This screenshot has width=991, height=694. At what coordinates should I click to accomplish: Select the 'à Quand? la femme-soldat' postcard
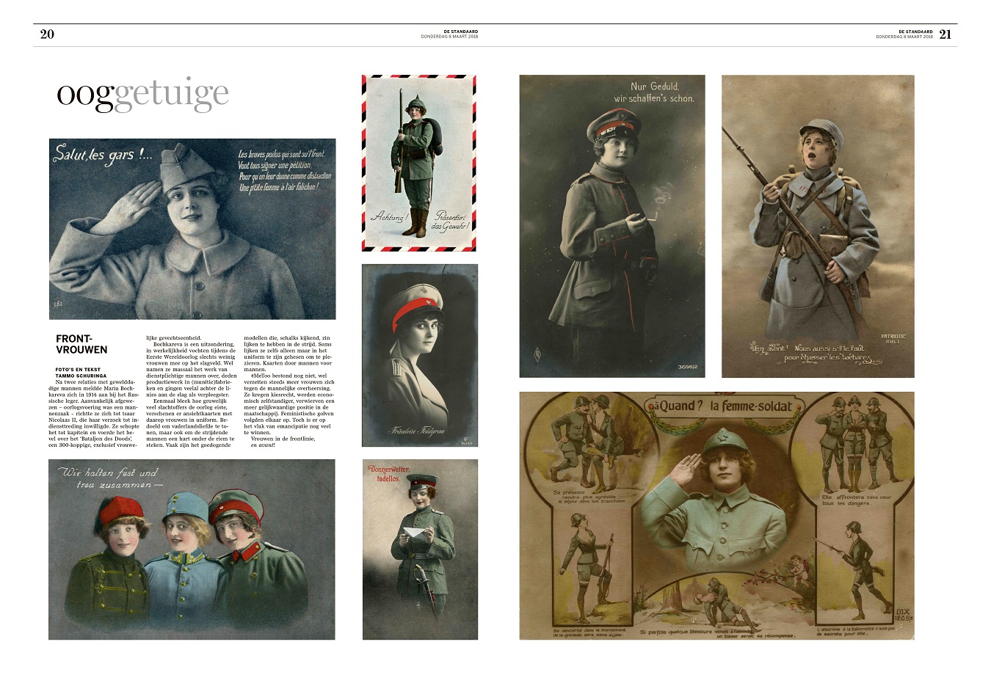(x=717, y=516)
